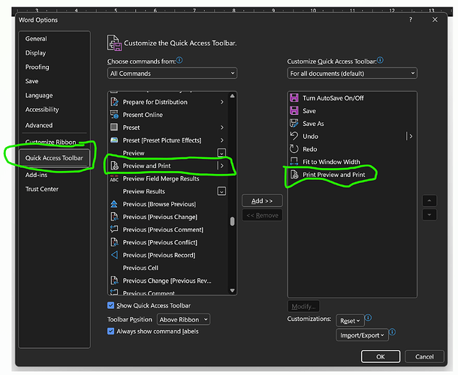Click the << Remove button
458x375 pixels.
(x=262, y=215)
